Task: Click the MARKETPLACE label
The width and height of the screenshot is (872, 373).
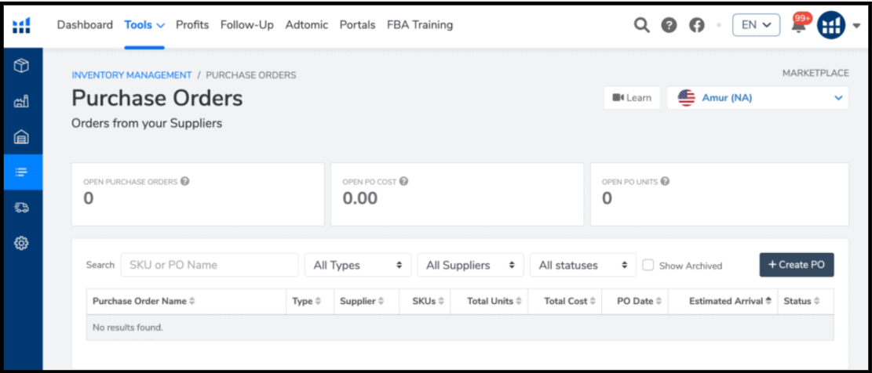Action: click(815, 74)
